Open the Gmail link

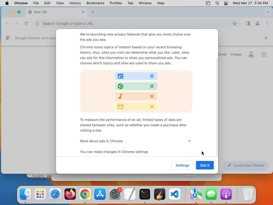(x=222, y=54)
